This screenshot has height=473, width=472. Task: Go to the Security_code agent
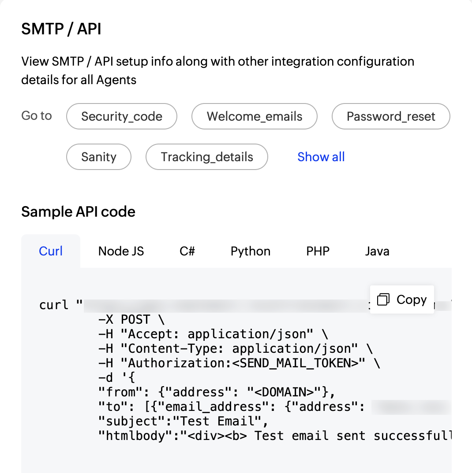[122, 116]
